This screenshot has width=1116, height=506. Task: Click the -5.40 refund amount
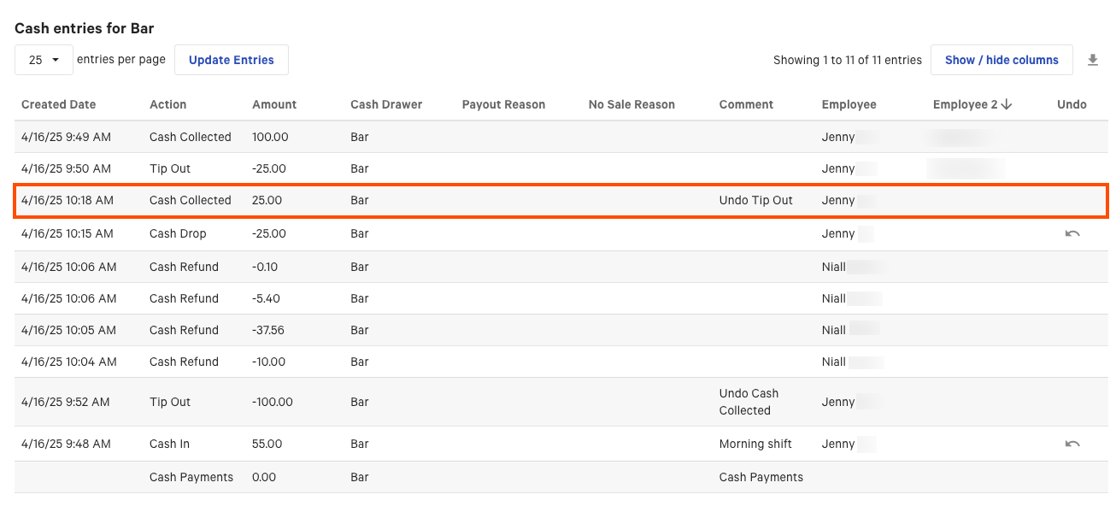266,298
